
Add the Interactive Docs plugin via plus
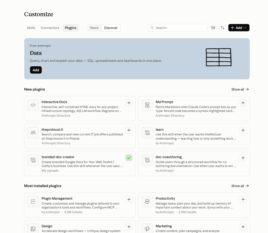coord(129,103)
